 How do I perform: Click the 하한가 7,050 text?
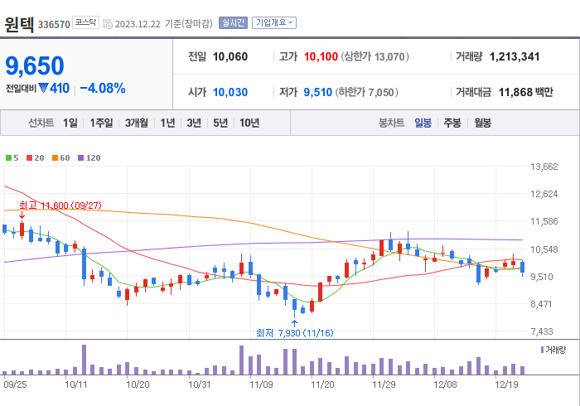point(367,92)
